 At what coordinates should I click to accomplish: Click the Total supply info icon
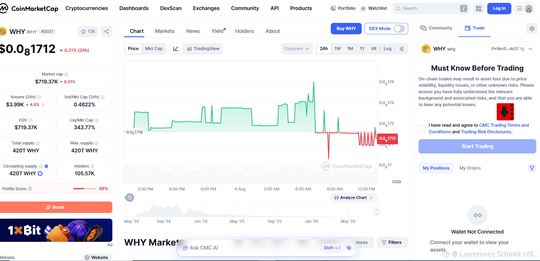[38, 143]
